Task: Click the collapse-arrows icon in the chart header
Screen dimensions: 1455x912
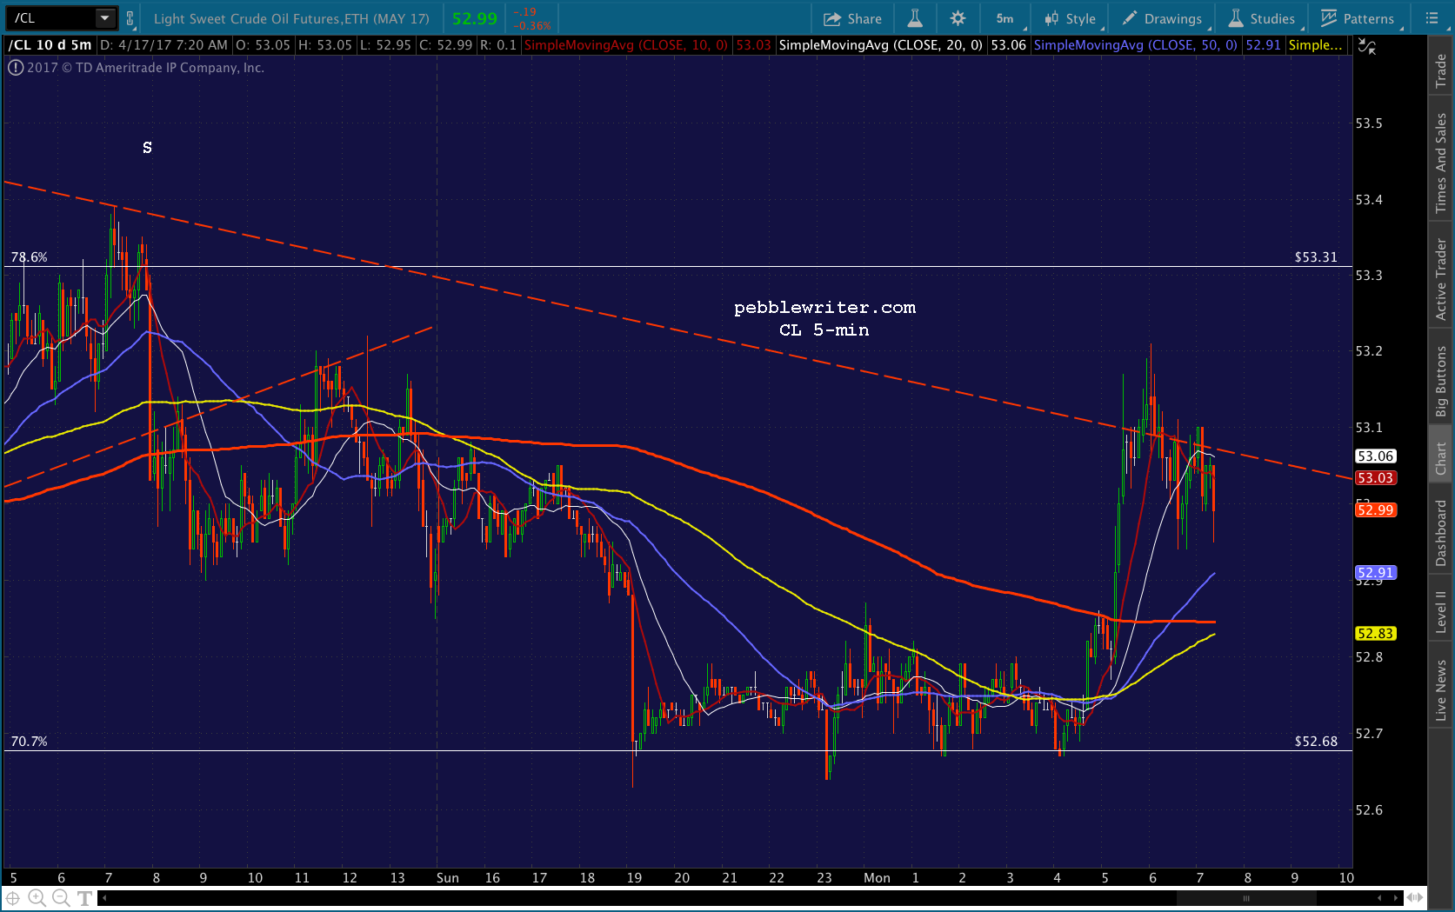Action: [x=1367, y=47]
